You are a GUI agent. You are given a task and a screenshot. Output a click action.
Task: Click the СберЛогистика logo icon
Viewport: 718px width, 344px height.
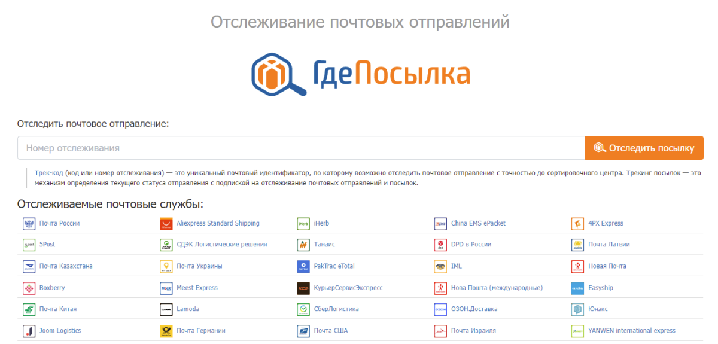click(x=303, y=309)
